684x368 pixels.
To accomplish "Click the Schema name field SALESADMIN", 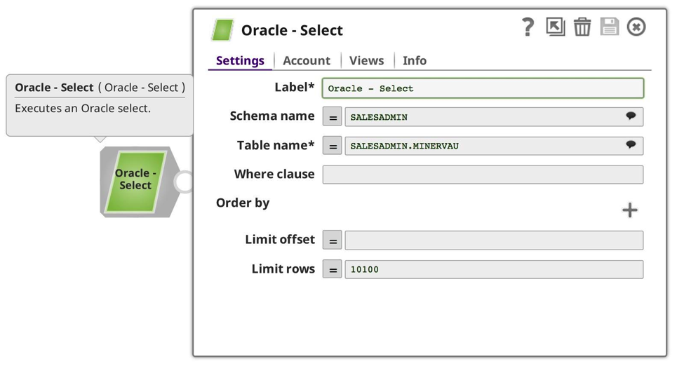I will 494,117.
